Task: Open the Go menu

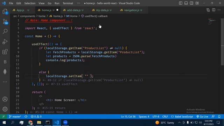Action: [49, 3]
